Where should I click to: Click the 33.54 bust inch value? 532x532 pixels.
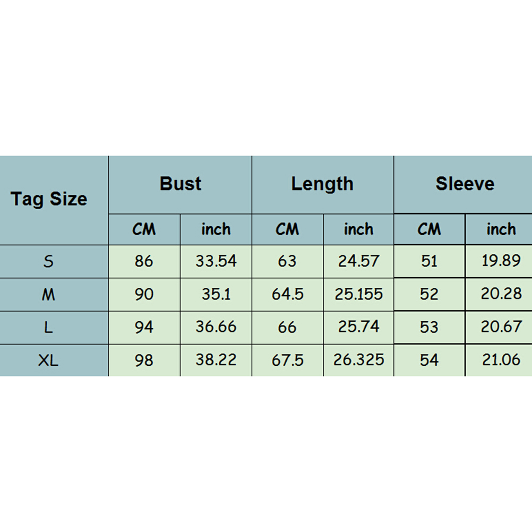pos(216,261)
